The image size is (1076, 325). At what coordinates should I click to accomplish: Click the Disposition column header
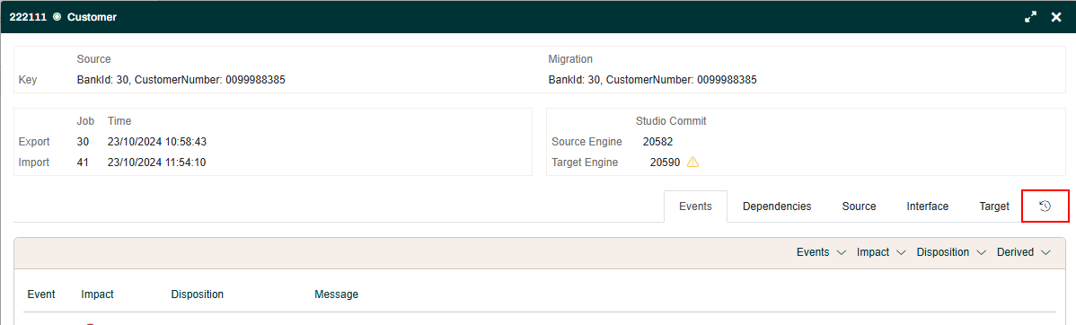(x=198, y=294)
